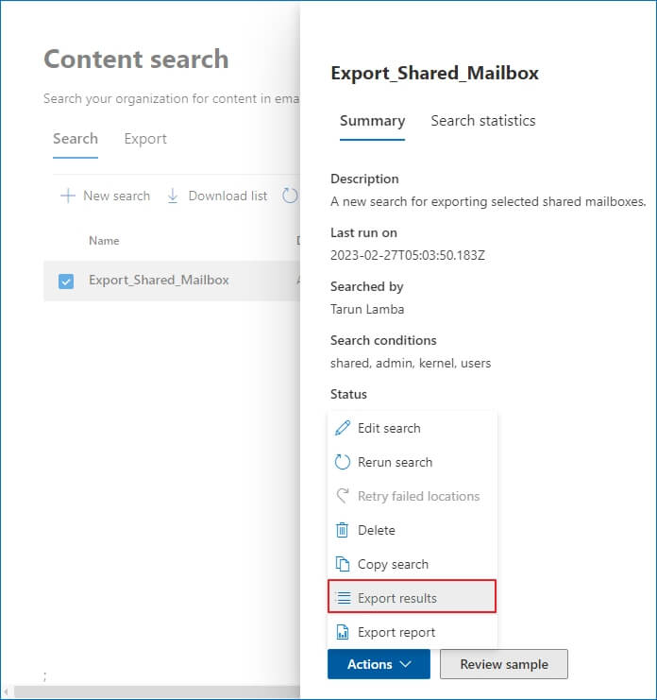Click the Download list arrow icon
The height and width of the screenshot is (700, 657).
pos(173,196)
